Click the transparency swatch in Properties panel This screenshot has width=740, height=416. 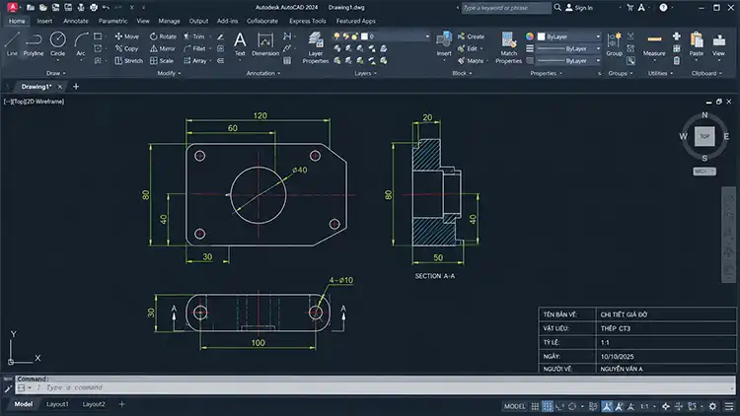click(530, 61)
